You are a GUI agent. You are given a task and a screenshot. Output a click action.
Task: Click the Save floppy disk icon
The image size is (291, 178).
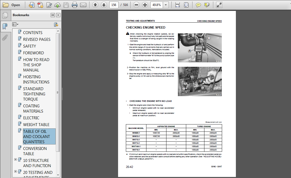66,5
